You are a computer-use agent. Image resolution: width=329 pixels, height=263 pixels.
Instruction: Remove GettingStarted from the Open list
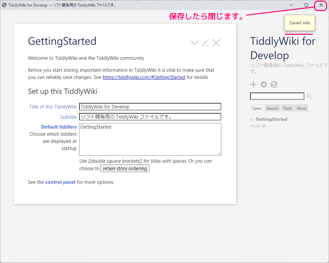[252, 119]
